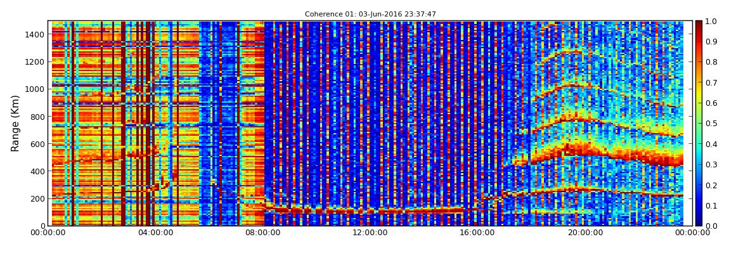The width and height of the screenshot is (729, 258).
Task: Click the 20:00:00 time tick label
Action: [585, 233]
